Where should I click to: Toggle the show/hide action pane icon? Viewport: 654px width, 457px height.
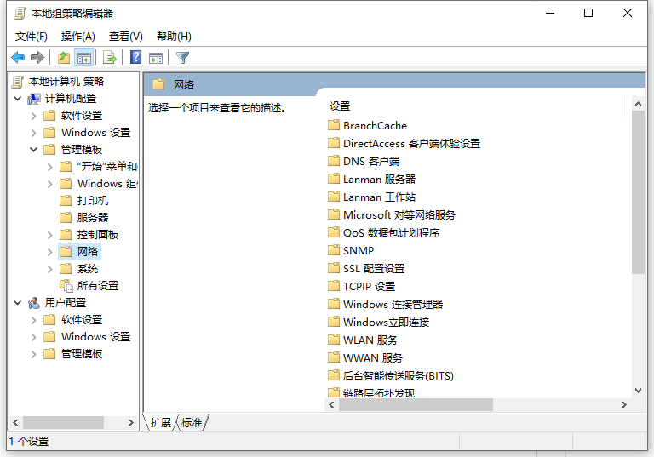point(156,57)
